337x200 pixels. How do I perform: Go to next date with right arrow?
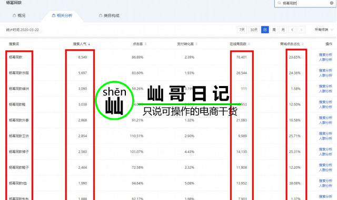click(301, 30)
